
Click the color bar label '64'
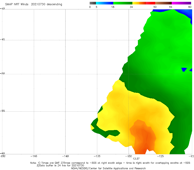[171, 7]
